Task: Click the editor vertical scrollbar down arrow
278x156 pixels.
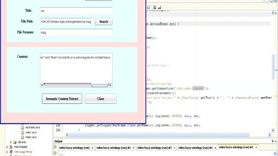Action: tap(273, 130)
